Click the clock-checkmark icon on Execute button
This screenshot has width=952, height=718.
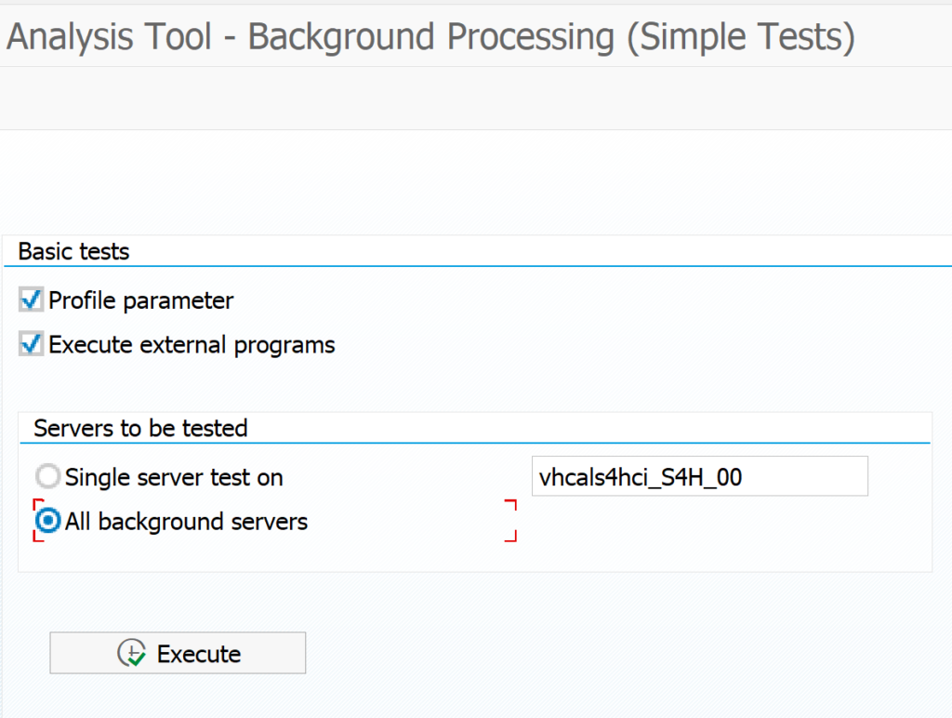[132, 654]
